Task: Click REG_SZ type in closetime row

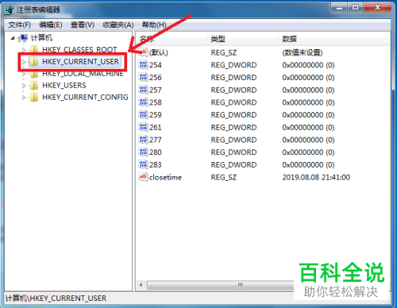Action: point(224,177)
